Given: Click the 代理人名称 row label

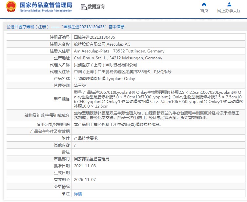Looking at the screenshot, I should [x=60, y=65].
